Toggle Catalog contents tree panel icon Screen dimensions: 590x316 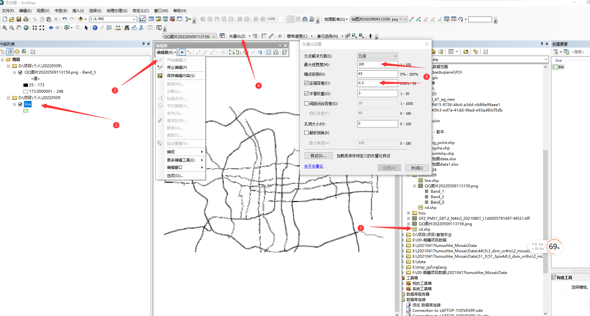point(476,52)
